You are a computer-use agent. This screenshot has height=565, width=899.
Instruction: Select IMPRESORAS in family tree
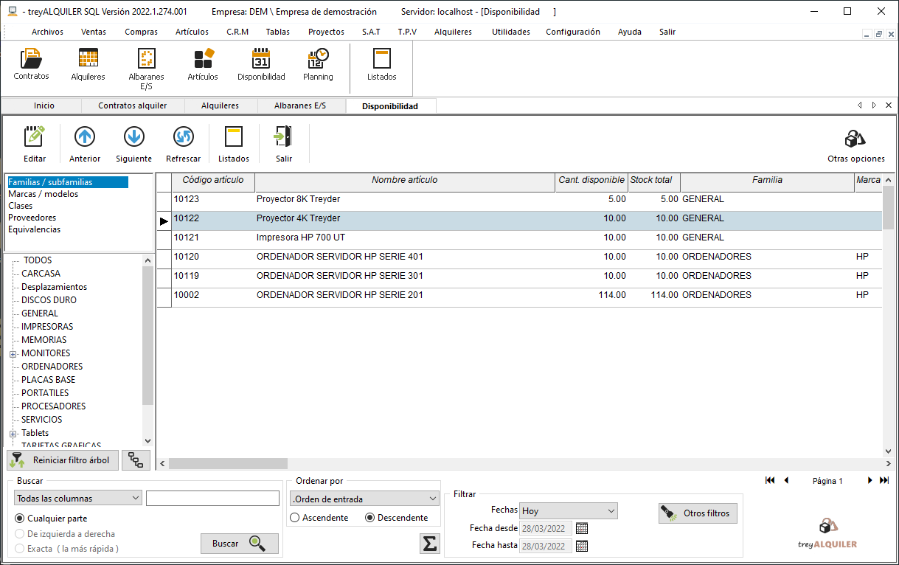[x=47, y=327]
